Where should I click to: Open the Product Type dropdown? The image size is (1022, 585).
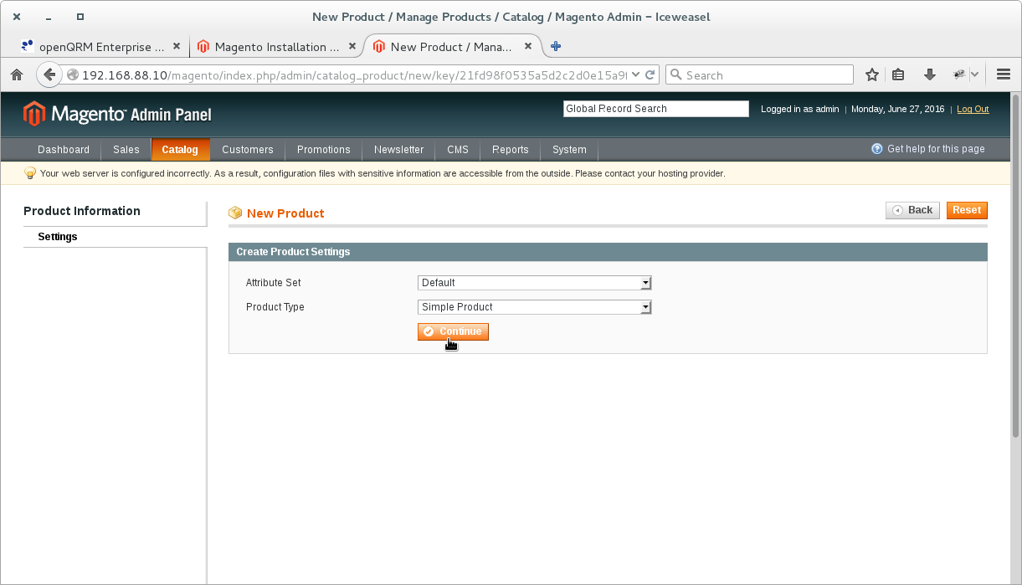tap(534, 307)
